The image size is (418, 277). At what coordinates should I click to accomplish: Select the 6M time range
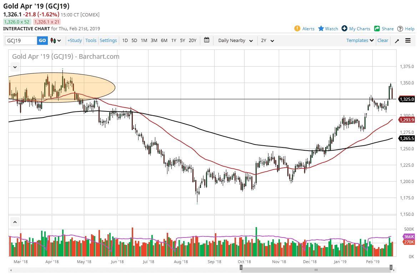click(164, 40)
